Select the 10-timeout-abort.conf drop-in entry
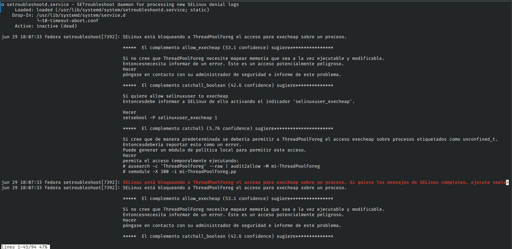The image size is (512, 249). pos(70,21)
